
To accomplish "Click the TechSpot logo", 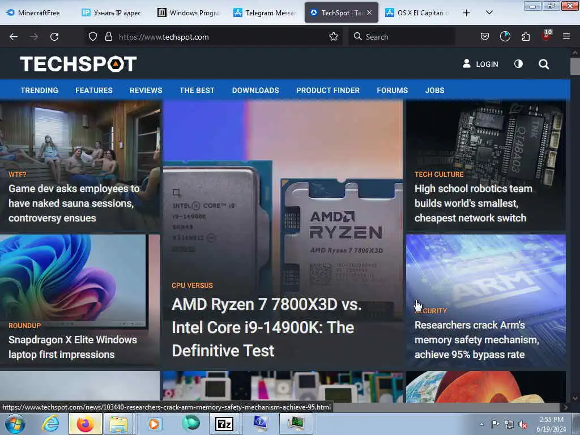I will click(78, 63).
